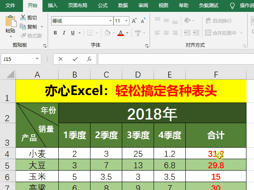Click the Paste (粘贴) clipboard icon
The width and height of the screenshot is (254, 190).
coord(11,21)
